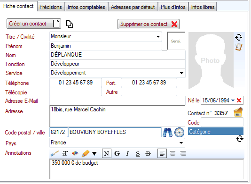Image resolution: width=251 pixels, height=184 pixels.
Task: Toggle bold G formatting
Action: click(x=117, y=154)
